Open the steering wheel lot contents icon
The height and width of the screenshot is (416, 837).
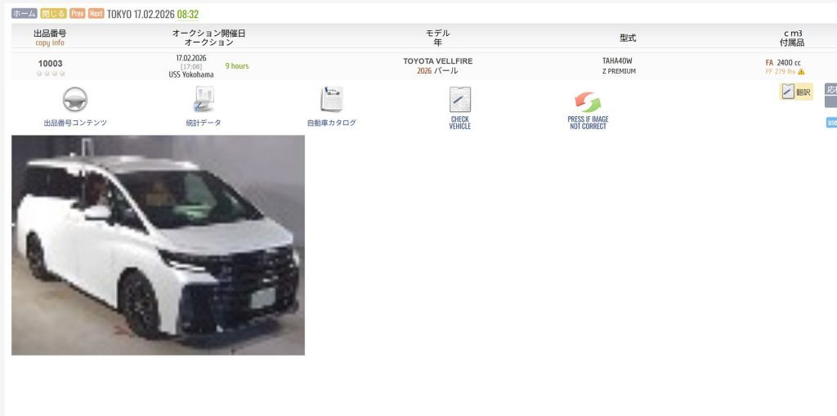tap(75, 100)
